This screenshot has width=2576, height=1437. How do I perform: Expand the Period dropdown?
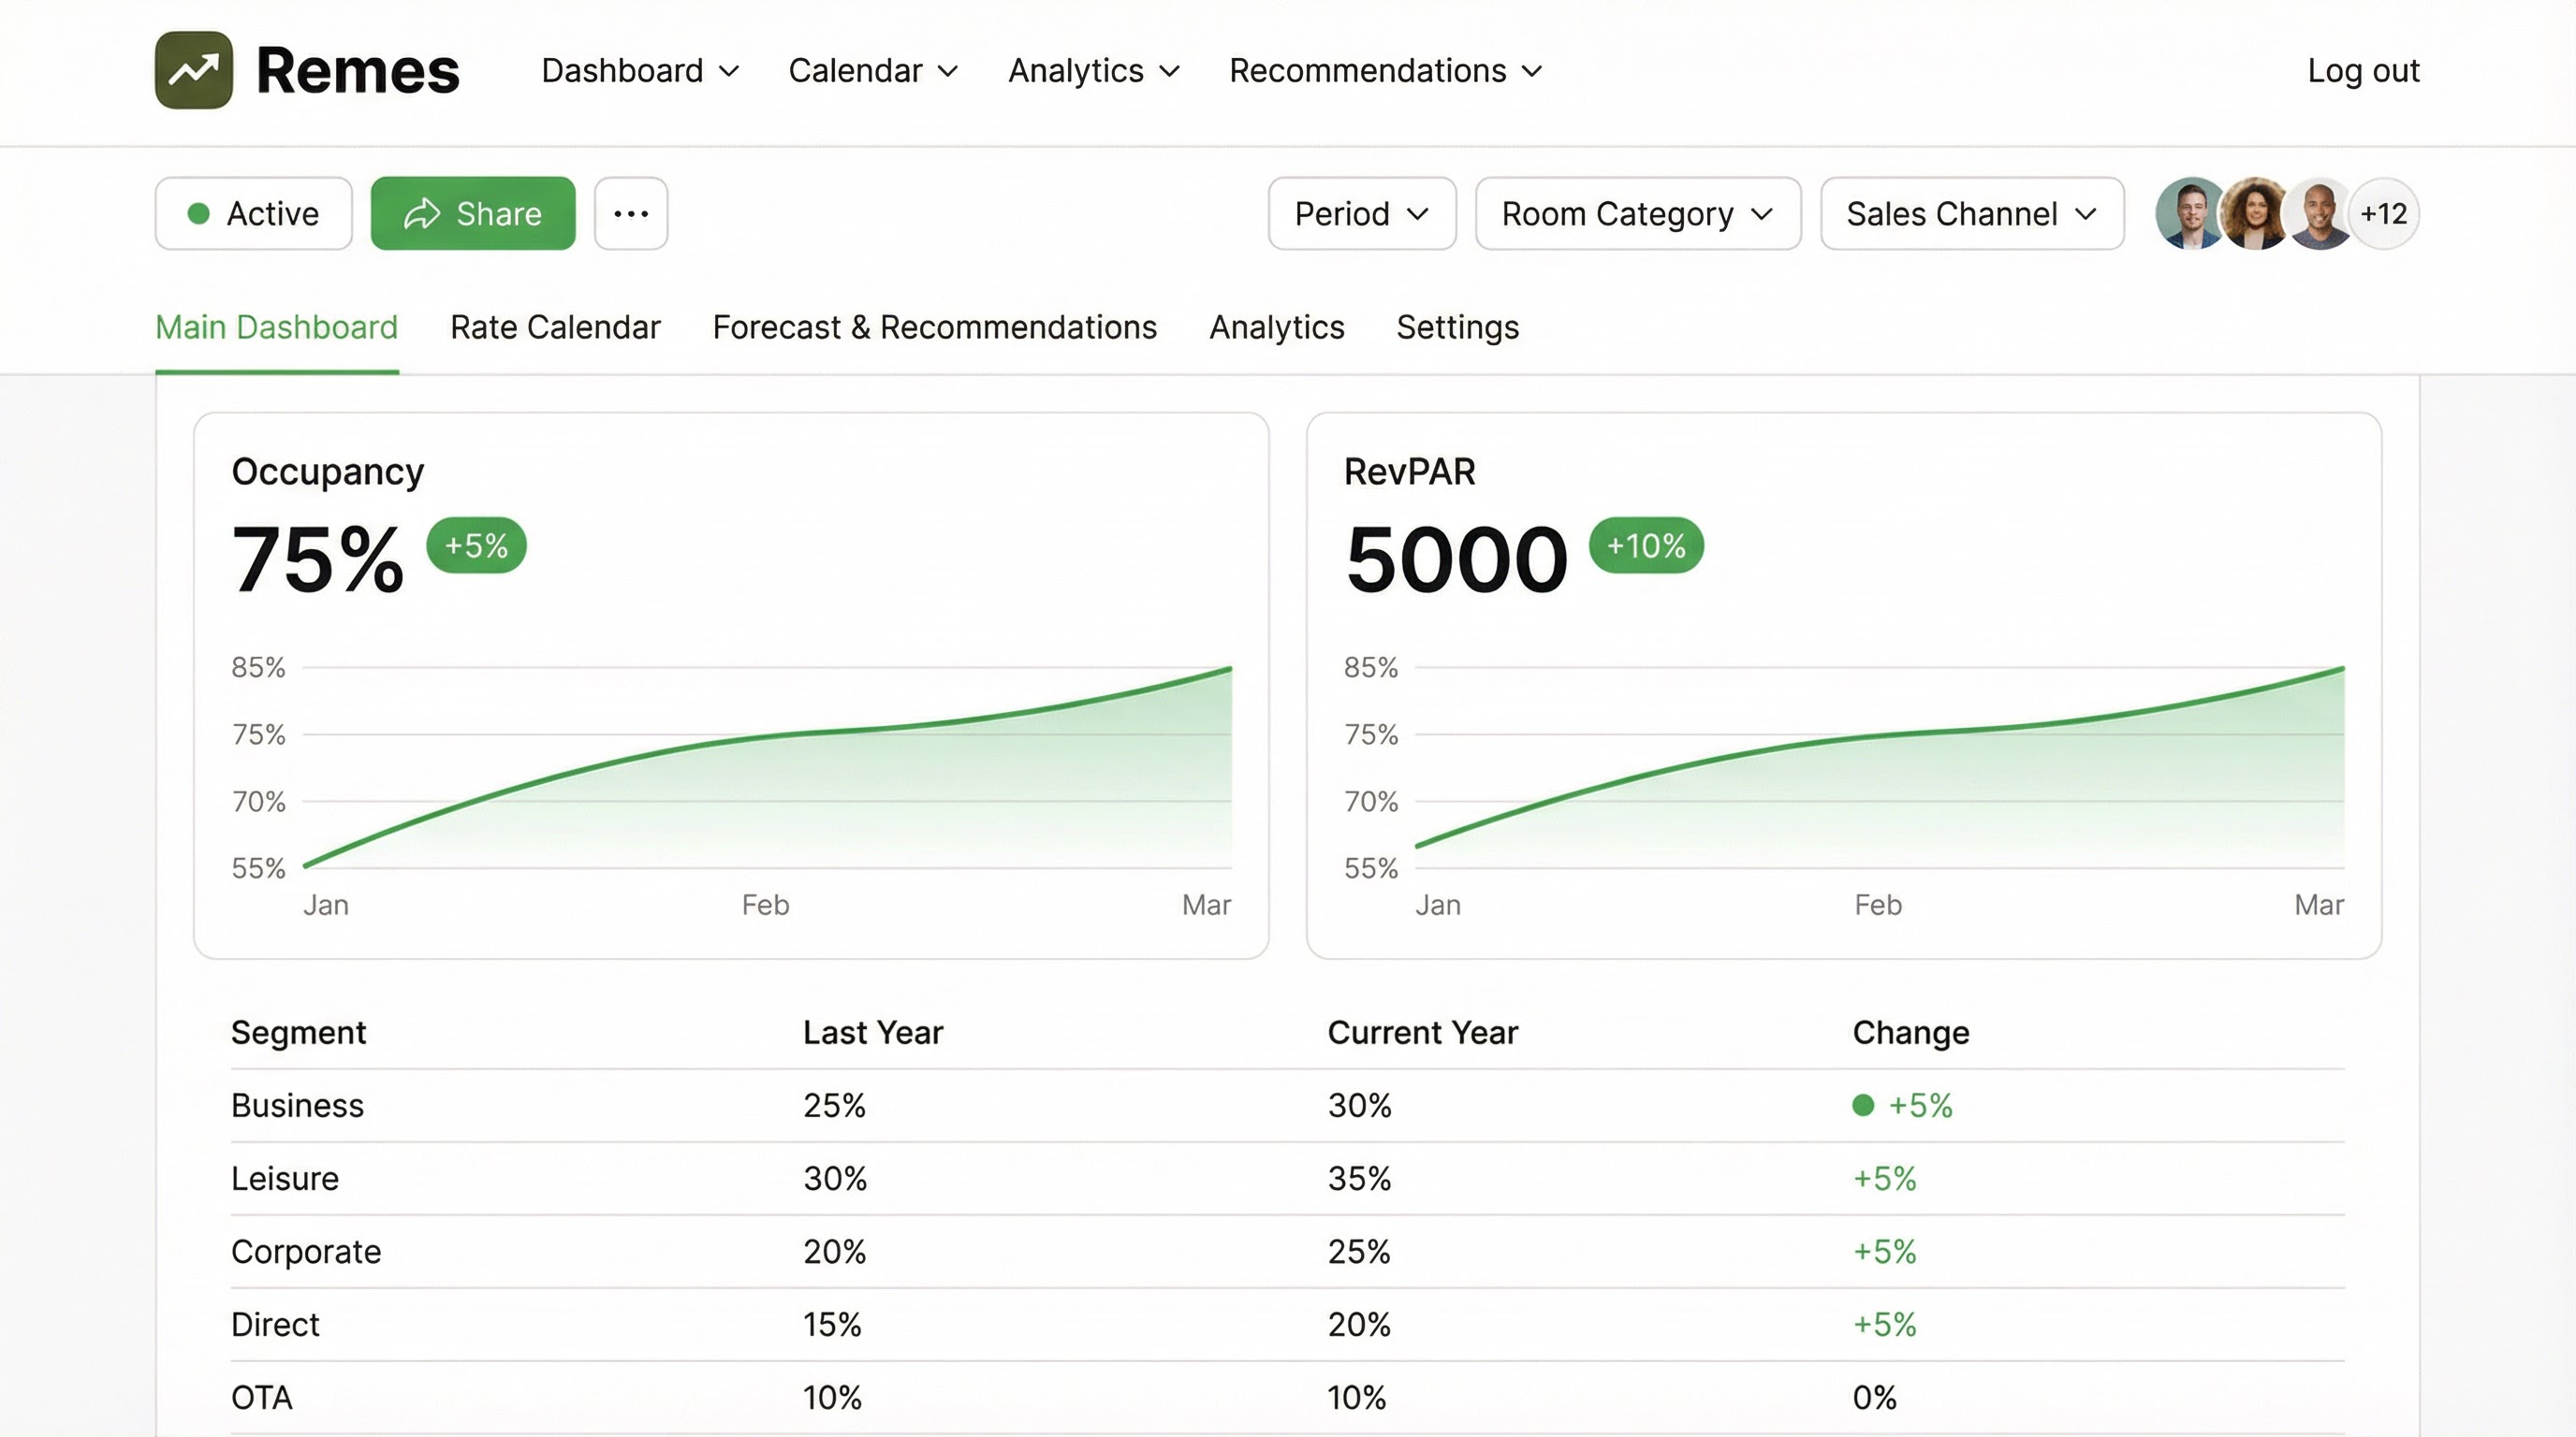pyautogui.click(x=1361, y=214)
